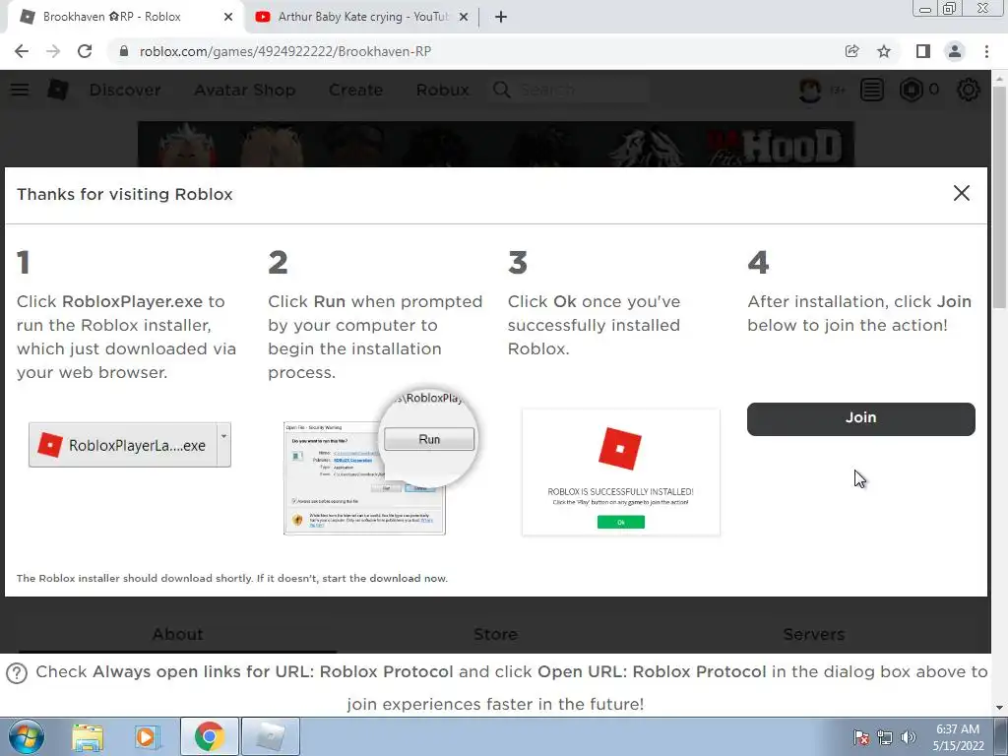Open the Chrome profile avatar
This screenshot has height=756, width=1008.
(955, 51)
